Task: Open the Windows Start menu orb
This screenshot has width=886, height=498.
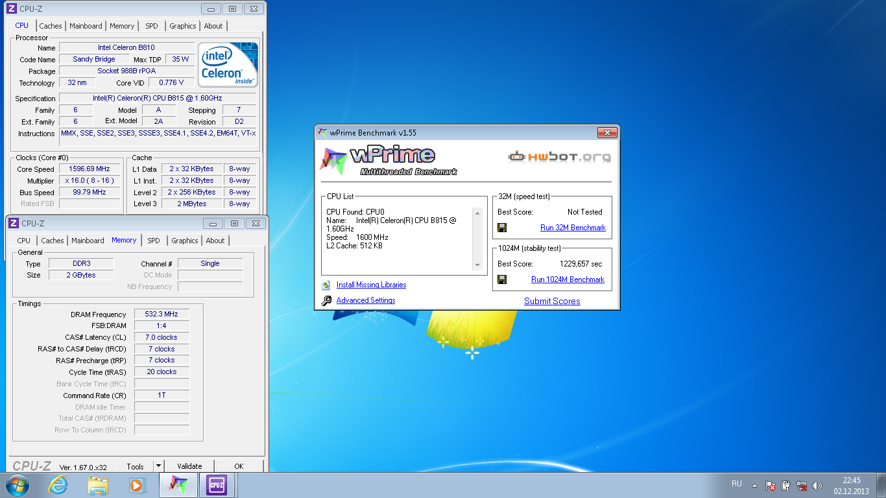Action: pyautogui.click(x=18, y=485)
